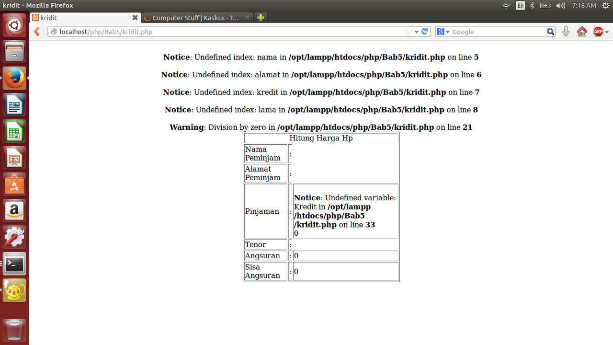Bookmark this page with the star icon
This screenshot has width=613, height=345.
coord(408,32)
